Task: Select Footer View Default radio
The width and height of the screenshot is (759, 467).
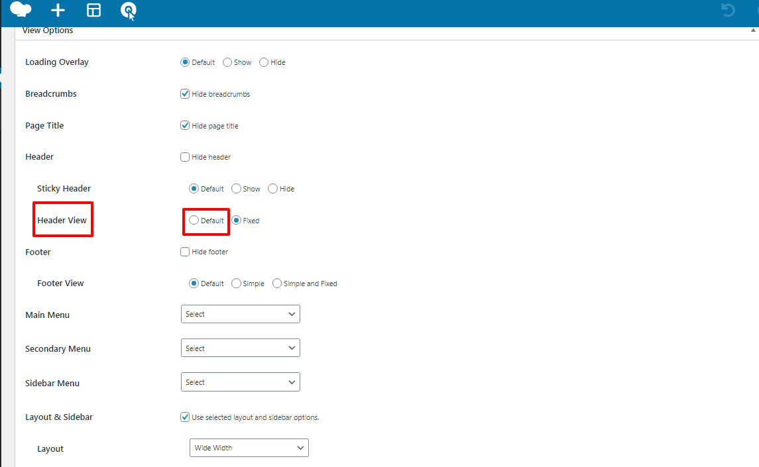Action: pyautogui.click(x=194, y=284)
